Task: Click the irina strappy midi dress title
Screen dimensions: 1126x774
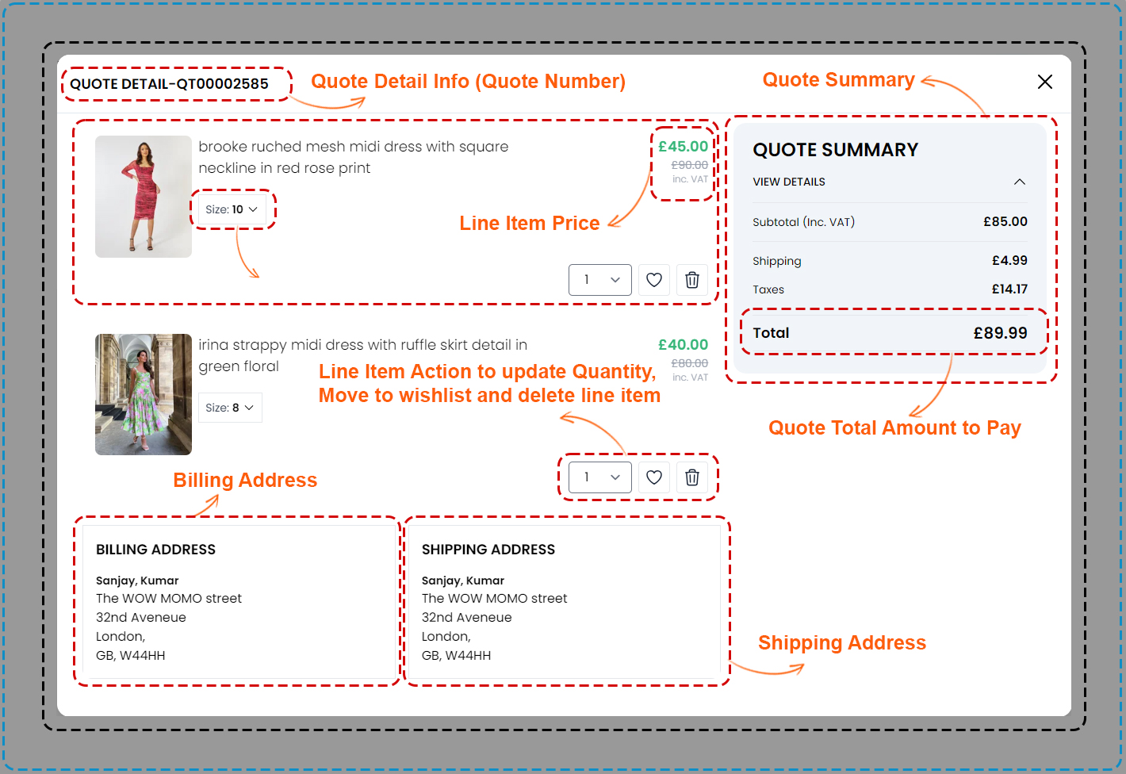Action: [x=362, y=355]
